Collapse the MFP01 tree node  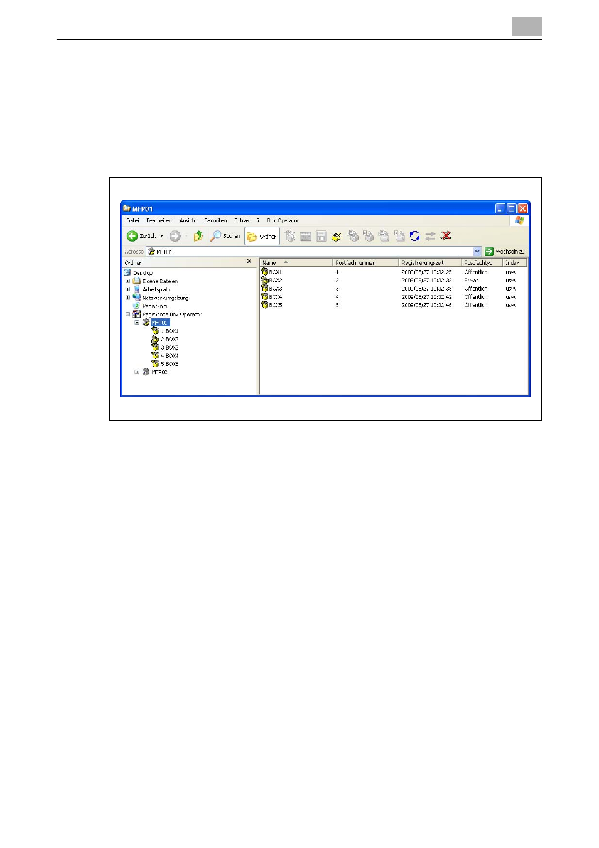point(137,323)
